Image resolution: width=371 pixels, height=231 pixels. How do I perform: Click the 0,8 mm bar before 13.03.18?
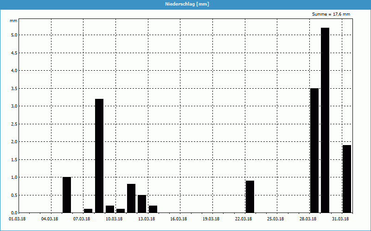(131, 198)
